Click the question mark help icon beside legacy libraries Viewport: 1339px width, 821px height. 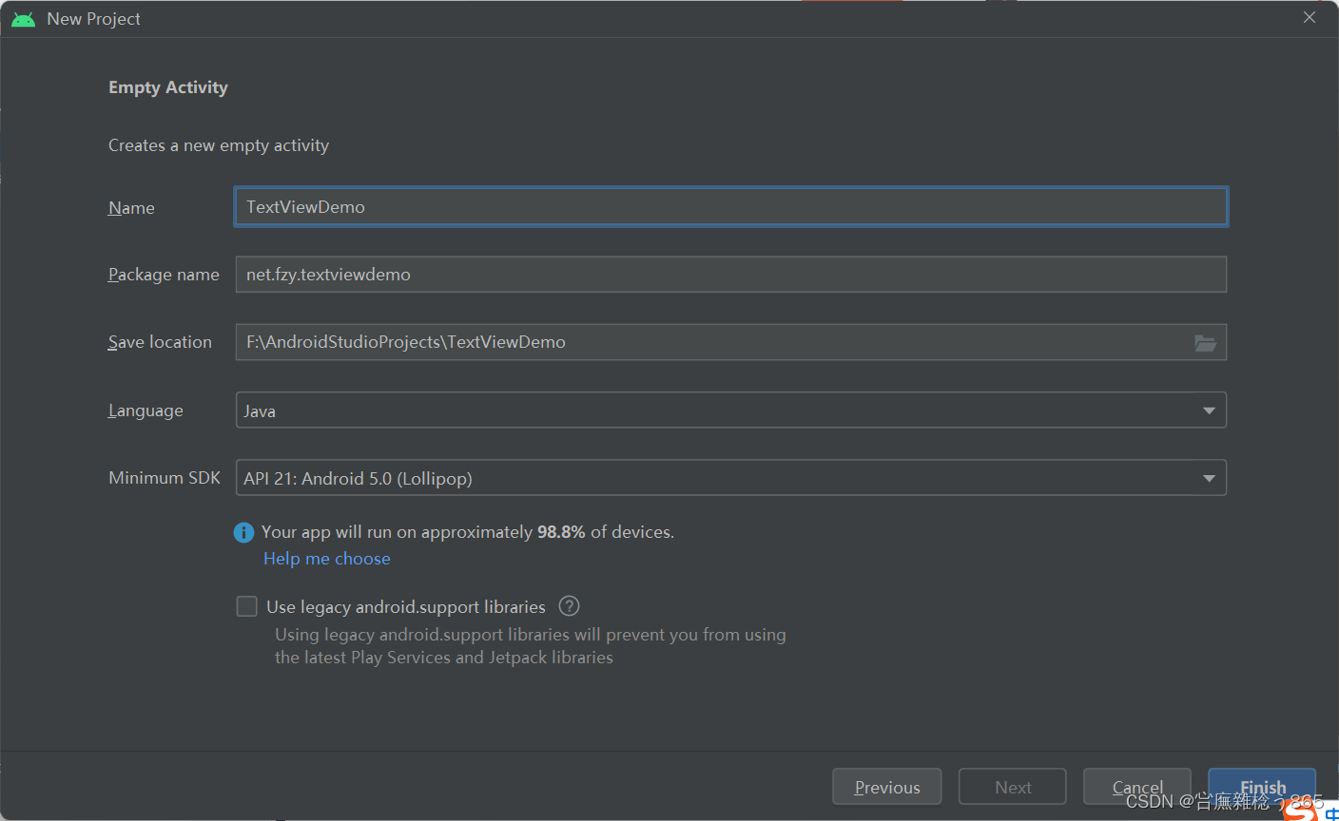click(569, 606)
